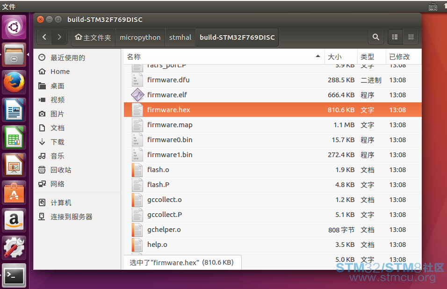Click the gccollect.o file icon
This screenshot has width=447, height=289.
click(x=137, y=200)
